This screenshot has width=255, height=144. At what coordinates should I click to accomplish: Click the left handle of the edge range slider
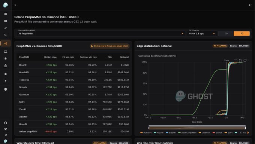[149, 128]
